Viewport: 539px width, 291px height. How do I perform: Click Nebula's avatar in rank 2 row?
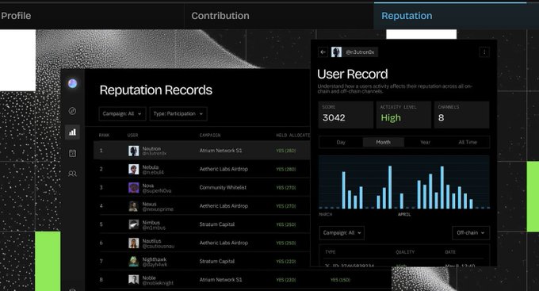click(x=133, y=169)
